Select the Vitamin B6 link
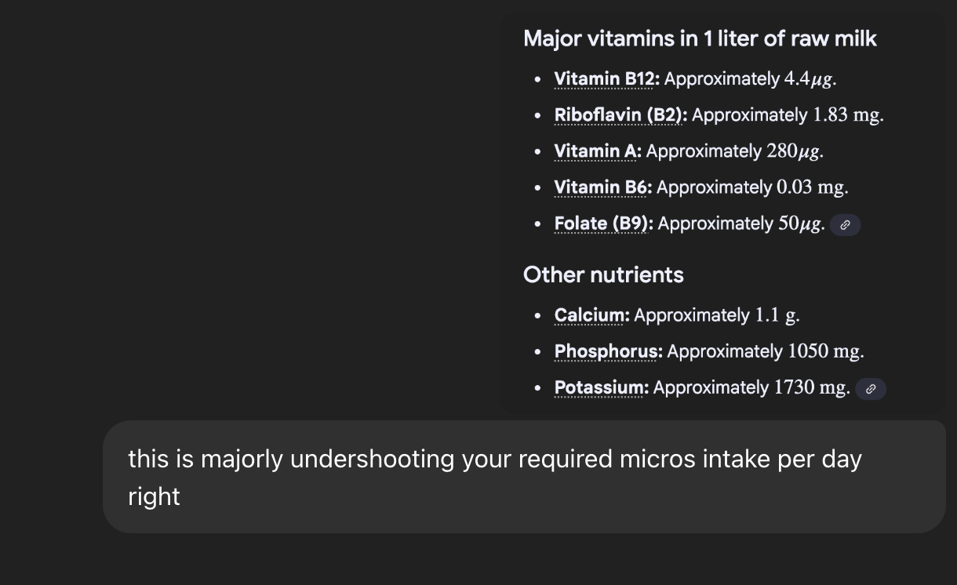 pos(602,187)
